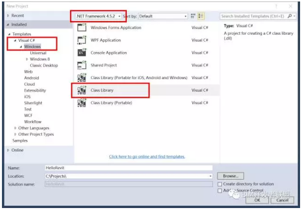
Task: Select the Extensibility template category
Action: [x=35, y=90]
